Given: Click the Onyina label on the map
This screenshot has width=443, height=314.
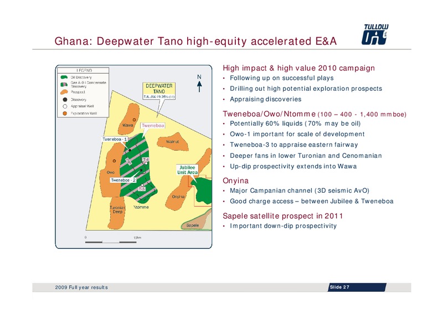Looking at the screenshot, I should point(178,197).
